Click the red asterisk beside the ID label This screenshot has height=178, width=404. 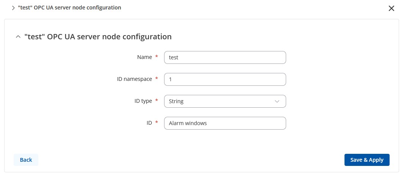[157, 122]
